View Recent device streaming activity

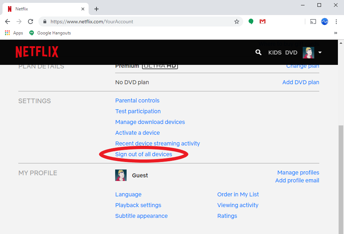pos(157,143)
